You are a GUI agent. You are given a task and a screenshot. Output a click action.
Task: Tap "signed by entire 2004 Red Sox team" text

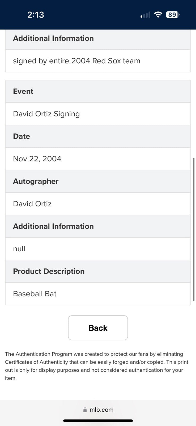tap(76, 61)
